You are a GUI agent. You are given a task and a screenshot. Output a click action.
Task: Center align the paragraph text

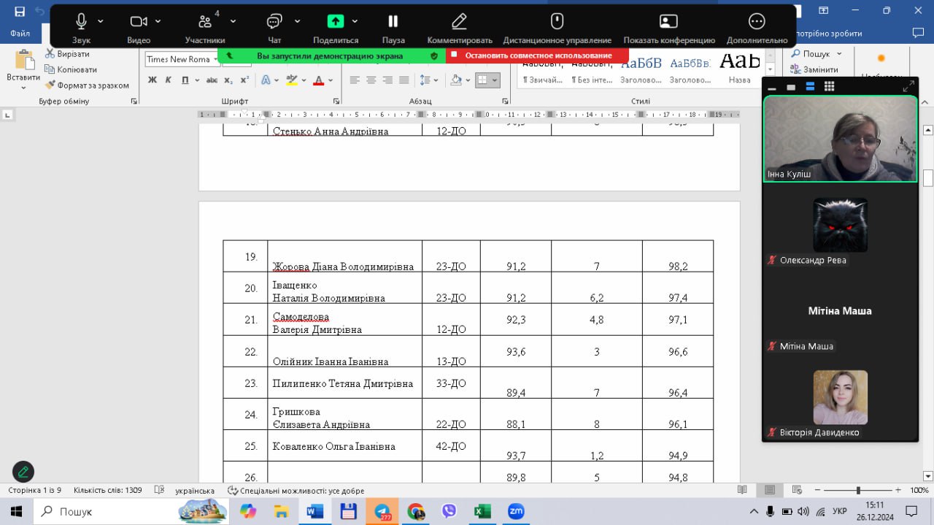[371, 80]
